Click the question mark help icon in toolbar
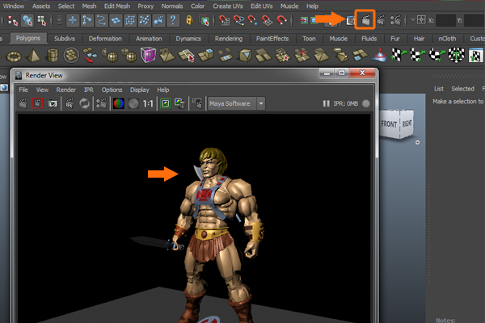 pos(172,19)
